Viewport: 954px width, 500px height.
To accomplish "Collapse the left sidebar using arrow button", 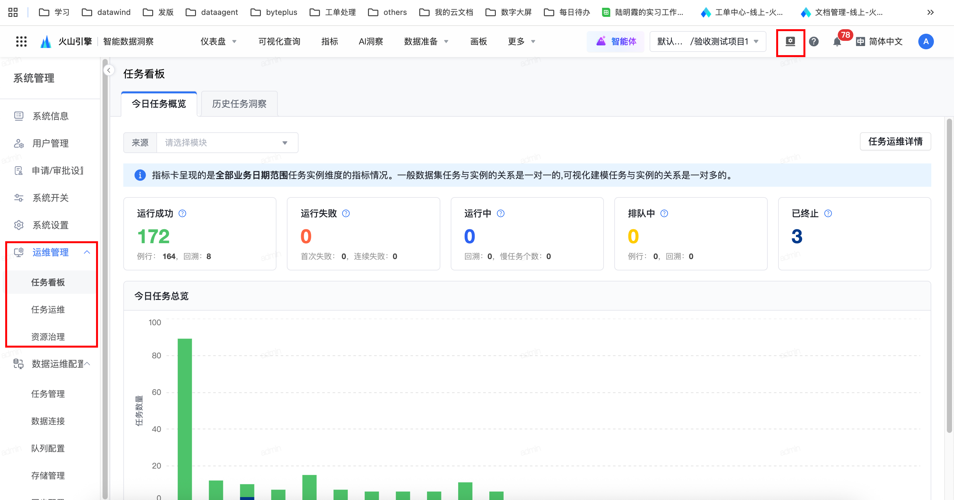I will [108, 70].
